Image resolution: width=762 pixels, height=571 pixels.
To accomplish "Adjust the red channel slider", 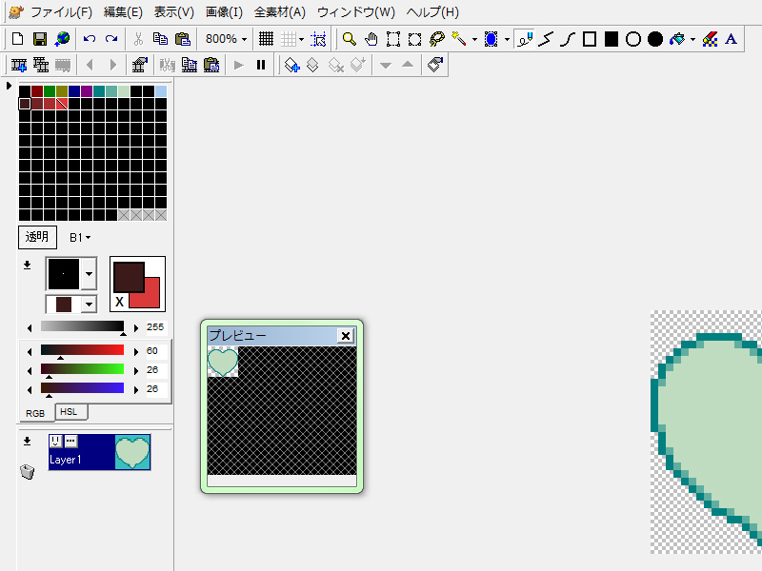I will point(82,350).
